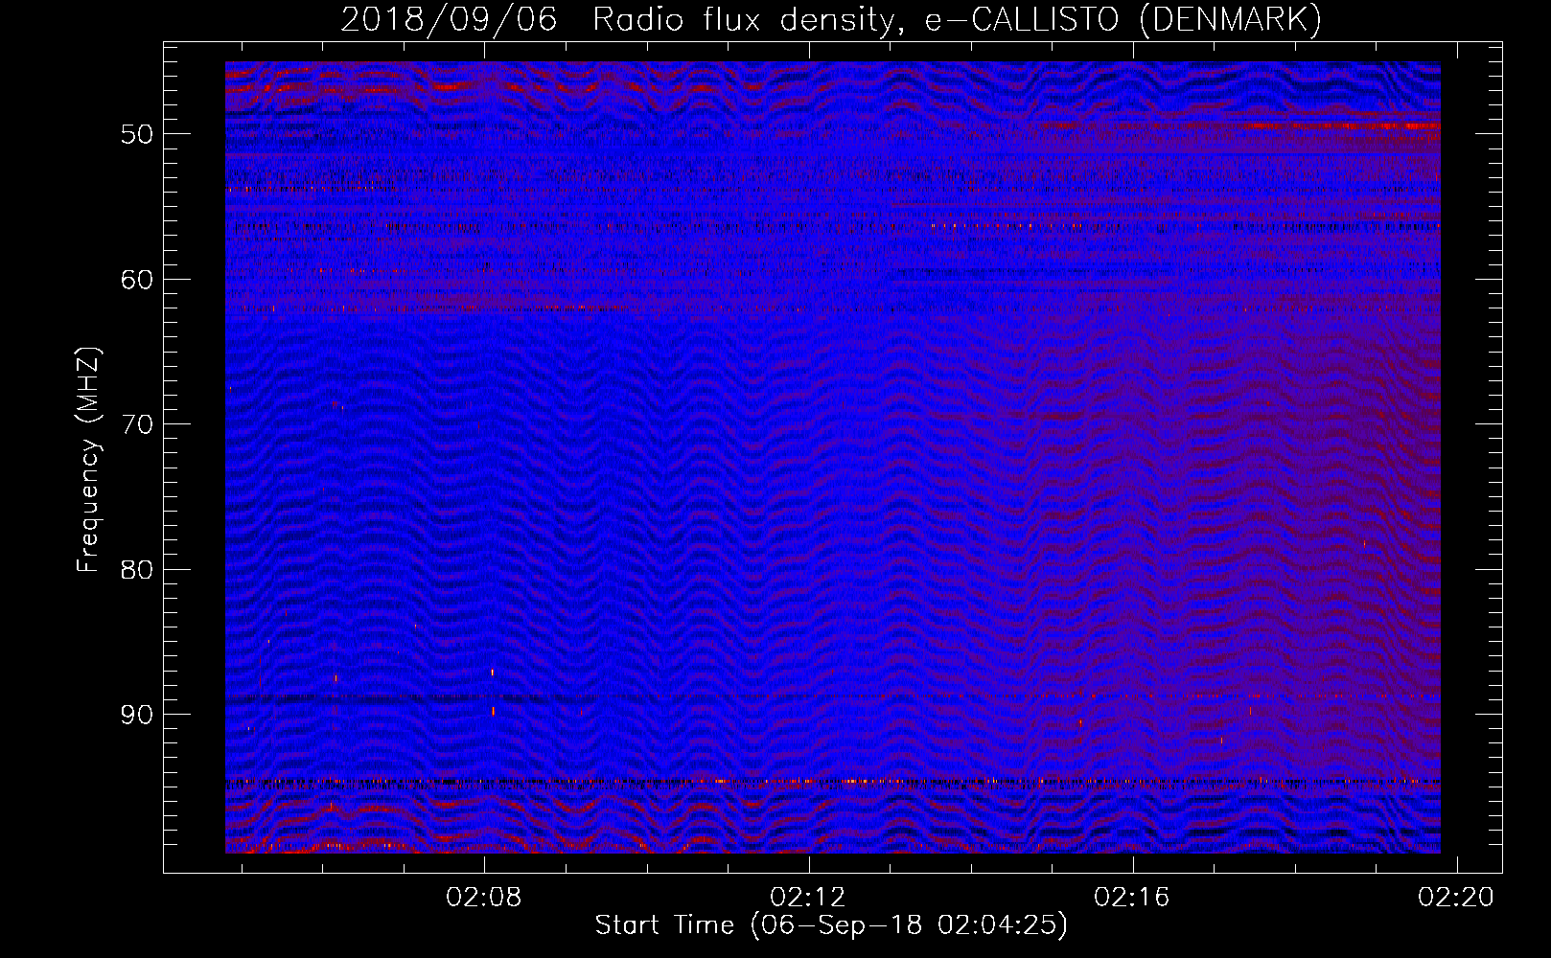1551x958 pixels.
Task: Click the 'Frequency (MHZ)' y-axis label
Action: 87,460
